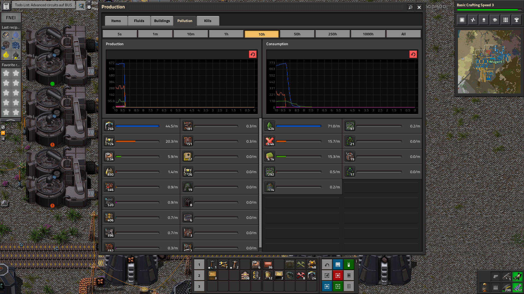Pick the wooden chest with count 3
This screenshot has width=524, height=294.
212,275
